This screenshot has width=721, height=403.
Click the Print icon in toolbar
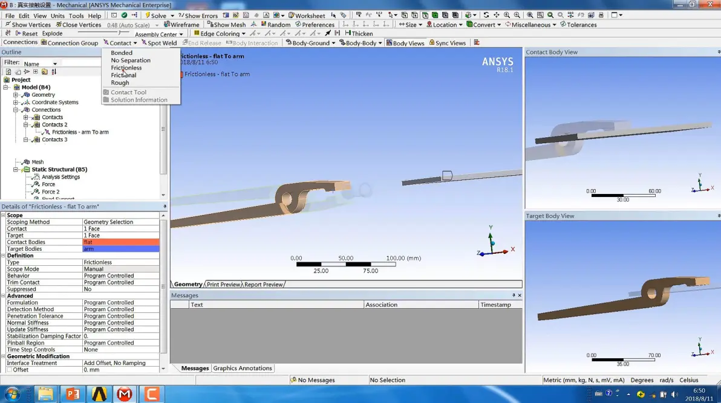(x=601, y=15)
